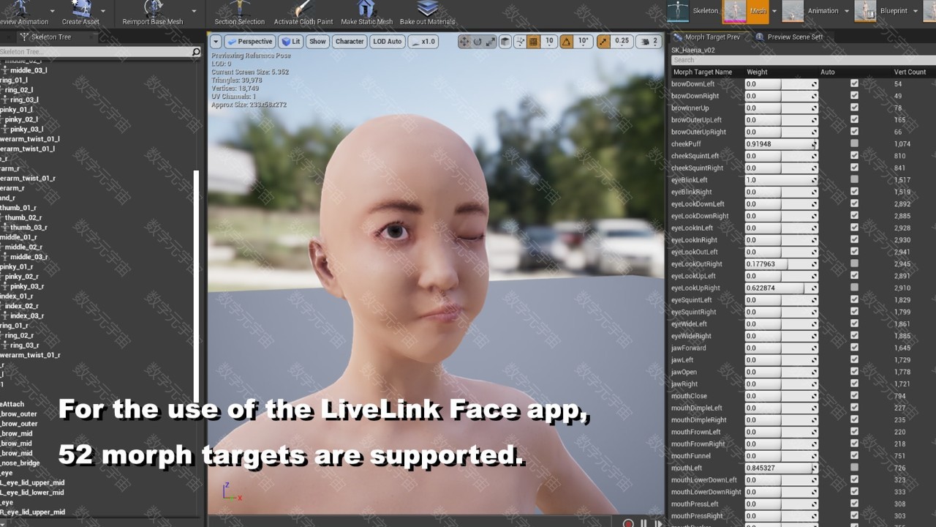This screenshot has height=527, width=936.
Task: Click the Make Static Mesh icon
Action: tap(366, 8)
